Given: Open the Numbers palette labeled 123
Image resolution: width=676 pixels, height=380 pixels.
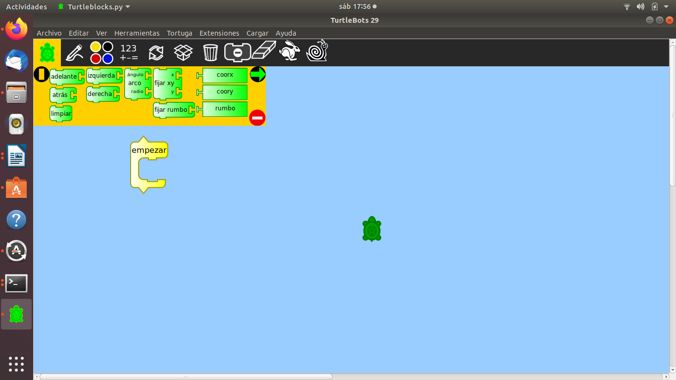Looking at the screenshot, I should 129,52.
